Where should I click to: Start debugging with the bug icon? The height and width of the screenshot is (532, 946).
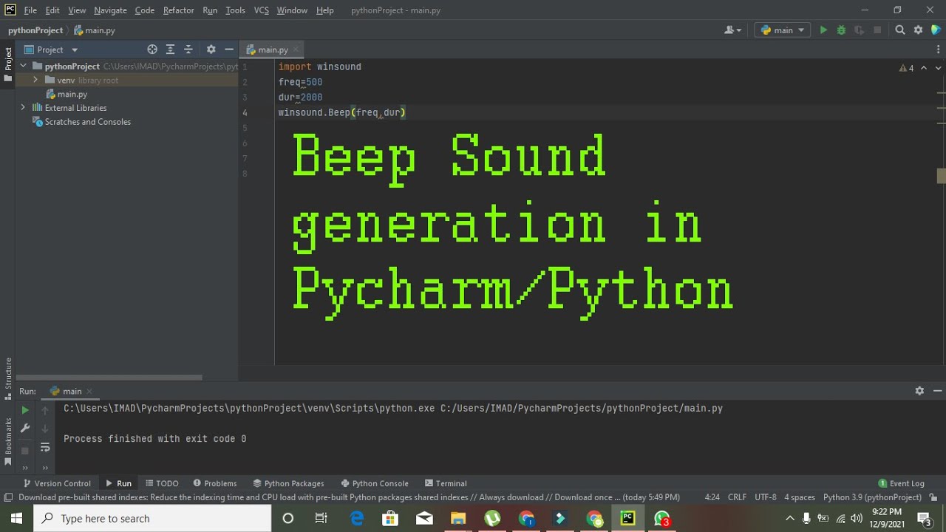(x=841, y=30)
